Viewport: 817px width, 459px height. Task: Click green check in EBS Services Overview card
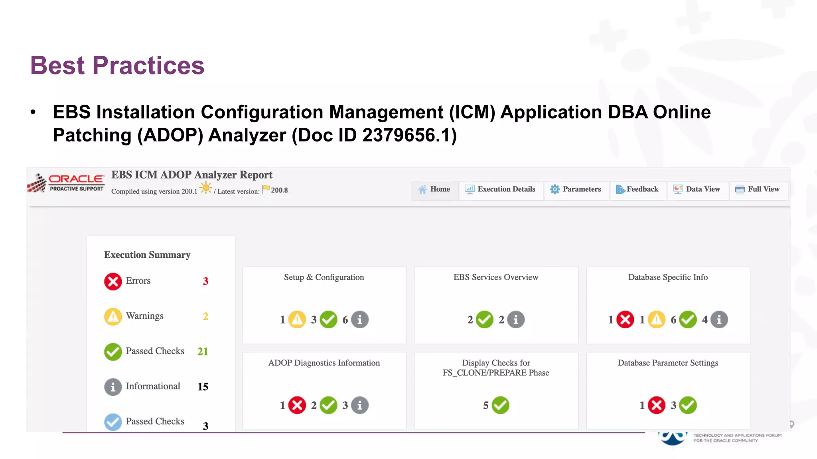coord(485,320)
